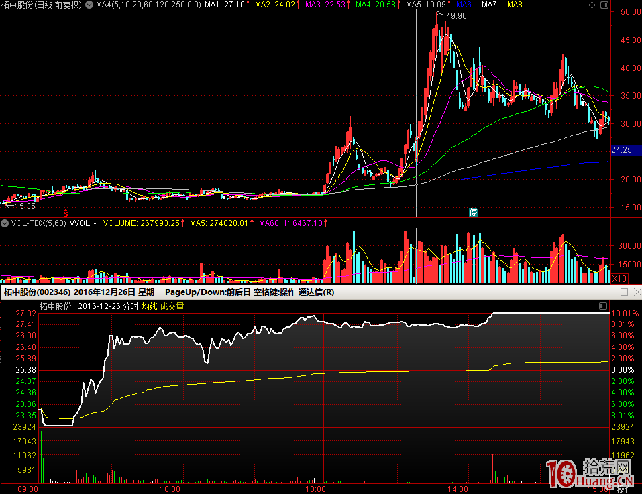
Task: Click 27.92 price on intraday left axis
Action: click(x=25, y=314)
